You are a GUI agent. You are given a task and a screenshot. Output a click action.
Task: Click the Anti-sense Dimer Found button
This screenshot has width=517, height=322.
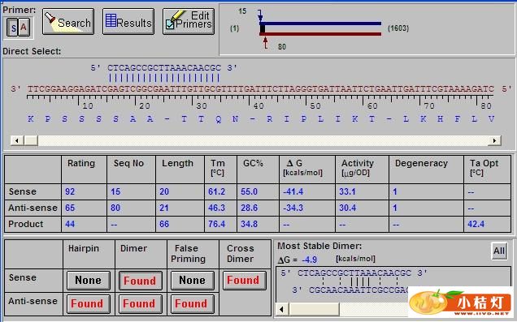pos(141,303)
